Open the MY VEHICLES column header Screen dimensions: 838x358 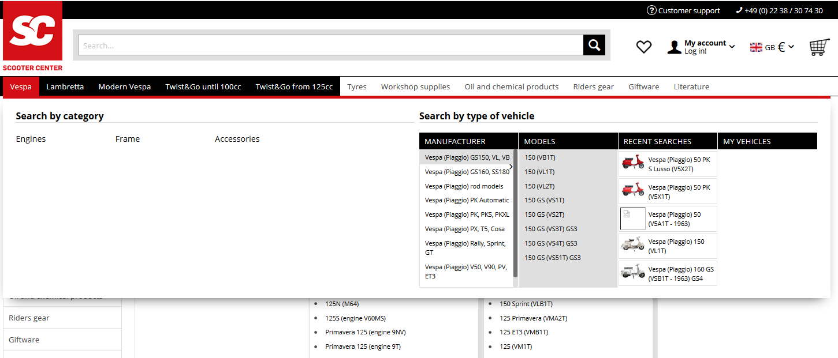click(x=768, y=141)
